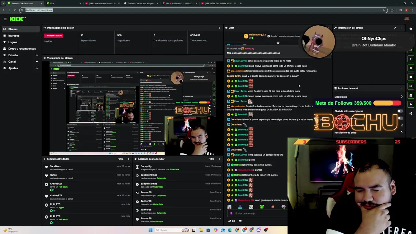Switch to Uma Musume Mambo YouTube tab
The width and height of the screenshot is (416, 234).
click(102, 3)
